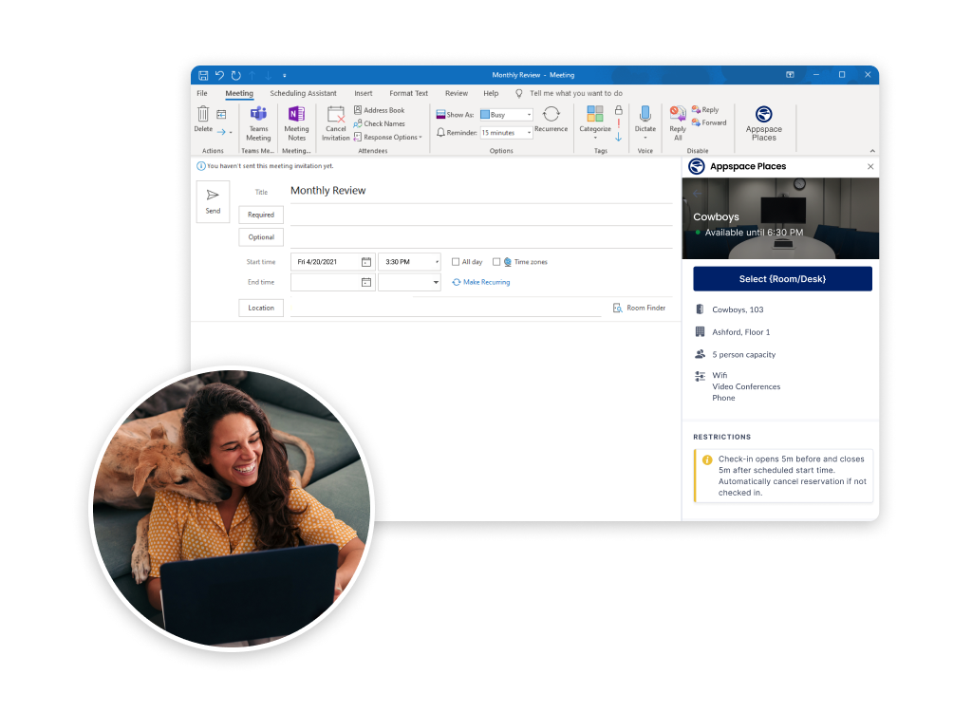This screenshot has height=712, width=972.
Task: Open the Appspace Places add-in
Action: pos(763,115)
